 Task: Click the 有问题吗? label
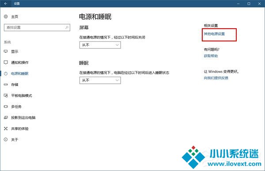[212, 49]
